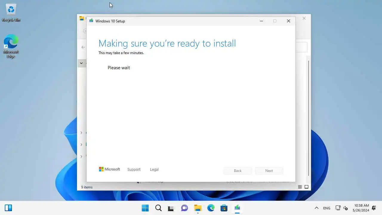Switch File Explorer to large icons view
The height and width of the screenshot is (215, 382).
[306, 187]
